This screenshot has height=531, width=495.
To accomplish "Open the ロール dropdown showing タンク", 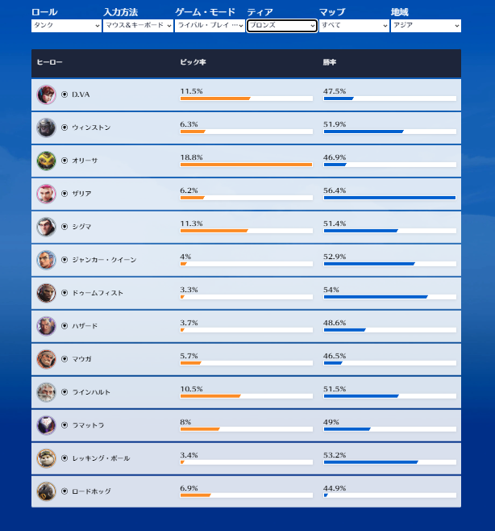I will tap(66, 26).
